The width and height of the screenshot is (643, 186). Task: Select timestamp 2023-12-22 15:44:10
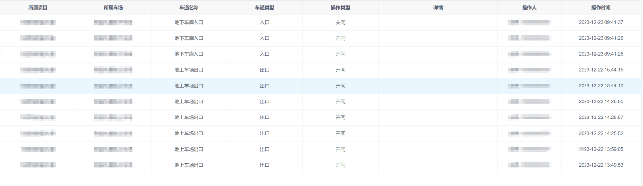pos(601,86)
